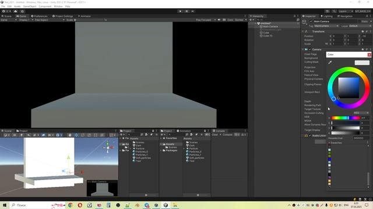Switch to the Project Settings tab
The width and height of the screenshot is (373, 209).
point(62,16)
